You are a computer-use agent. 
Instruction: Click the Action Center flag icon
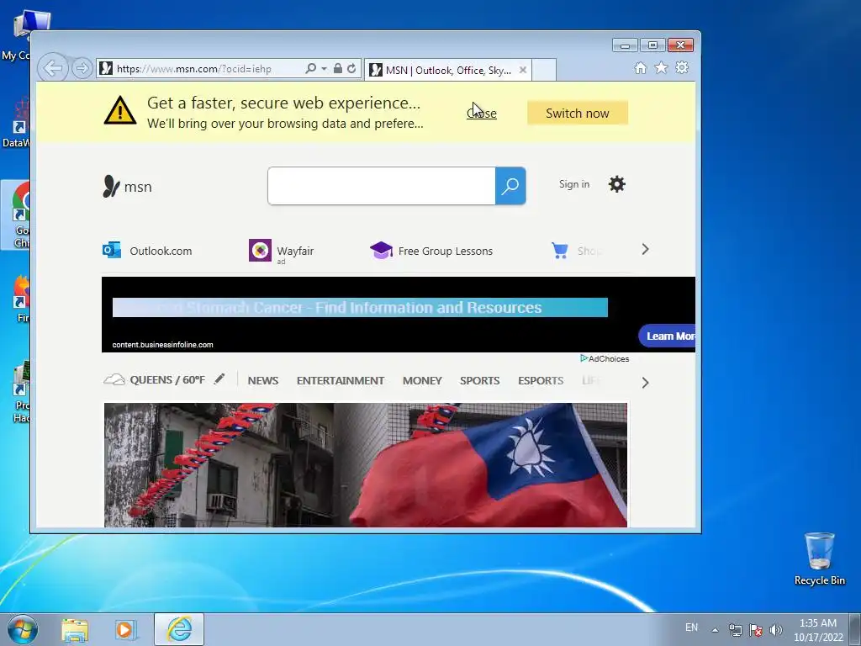(756, 630)
